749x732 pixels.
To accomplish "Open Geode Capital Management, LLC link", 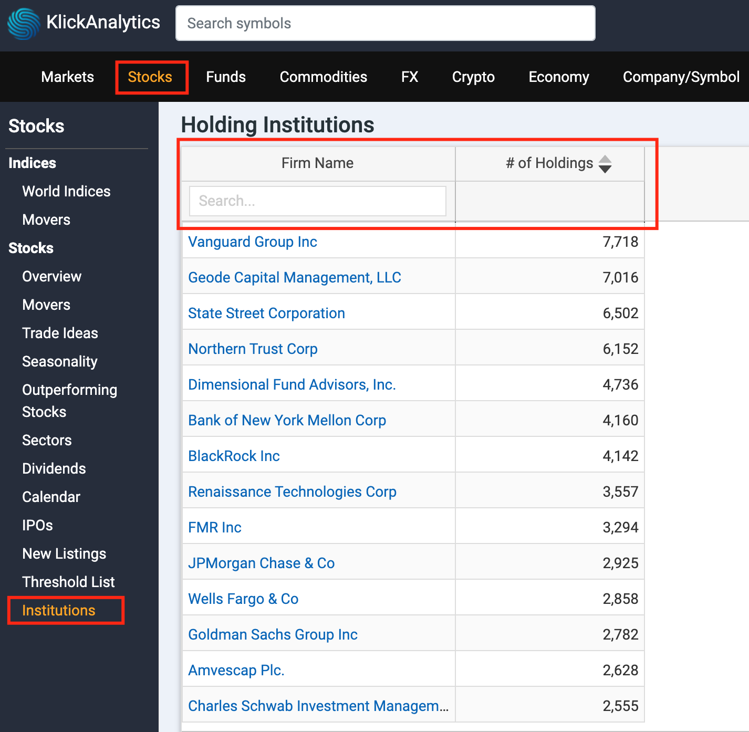I will pyautogui.click(x=295, y=277).
